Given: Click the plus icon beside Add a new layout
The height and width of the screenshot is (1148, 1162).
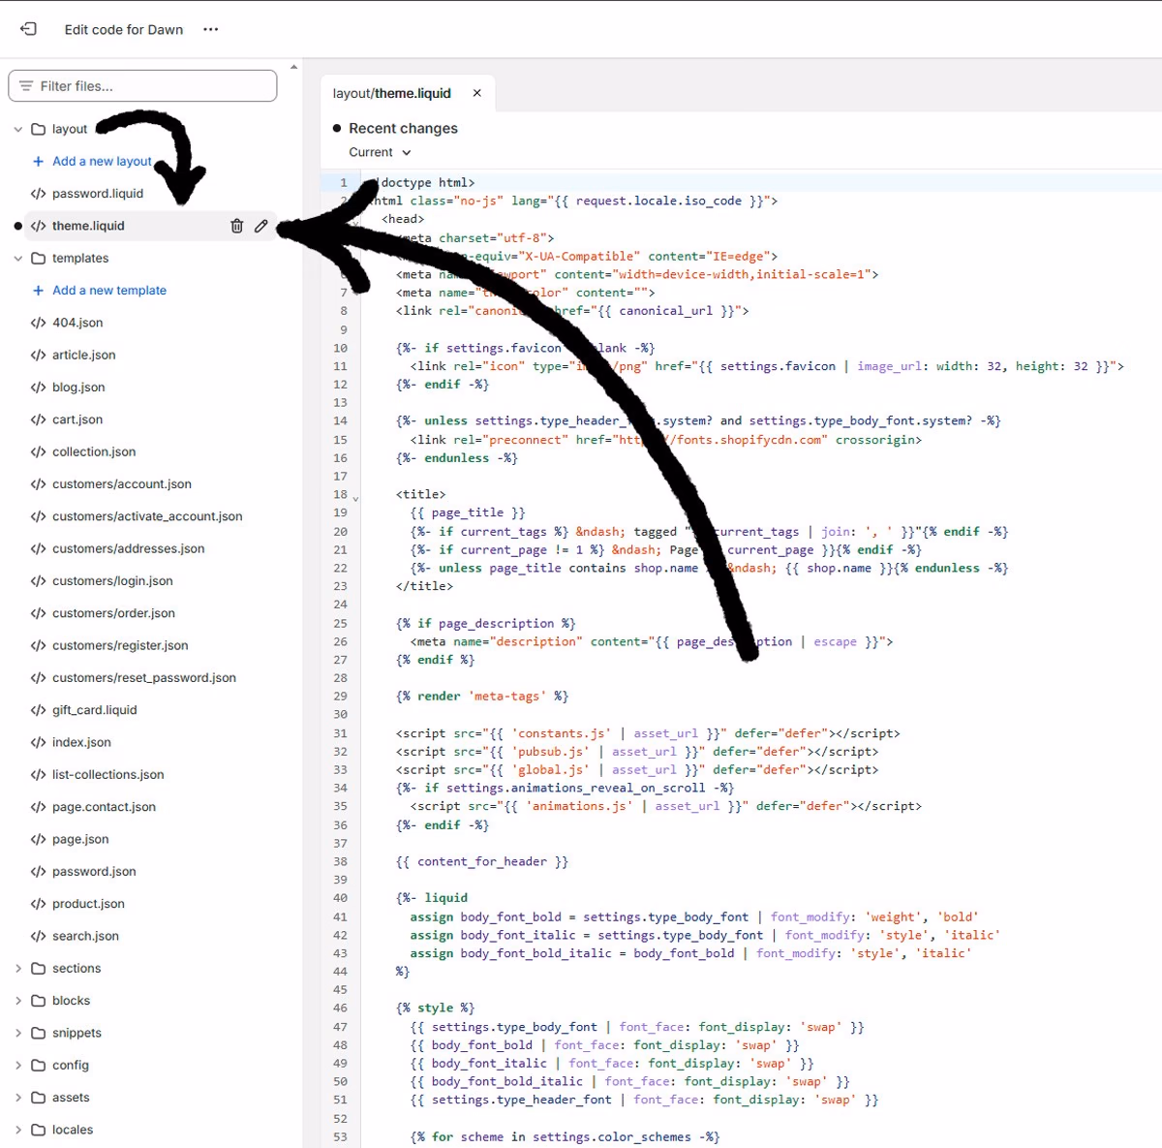Looking at the screenshot, I should pyautogui.click(x=39, y=161).
